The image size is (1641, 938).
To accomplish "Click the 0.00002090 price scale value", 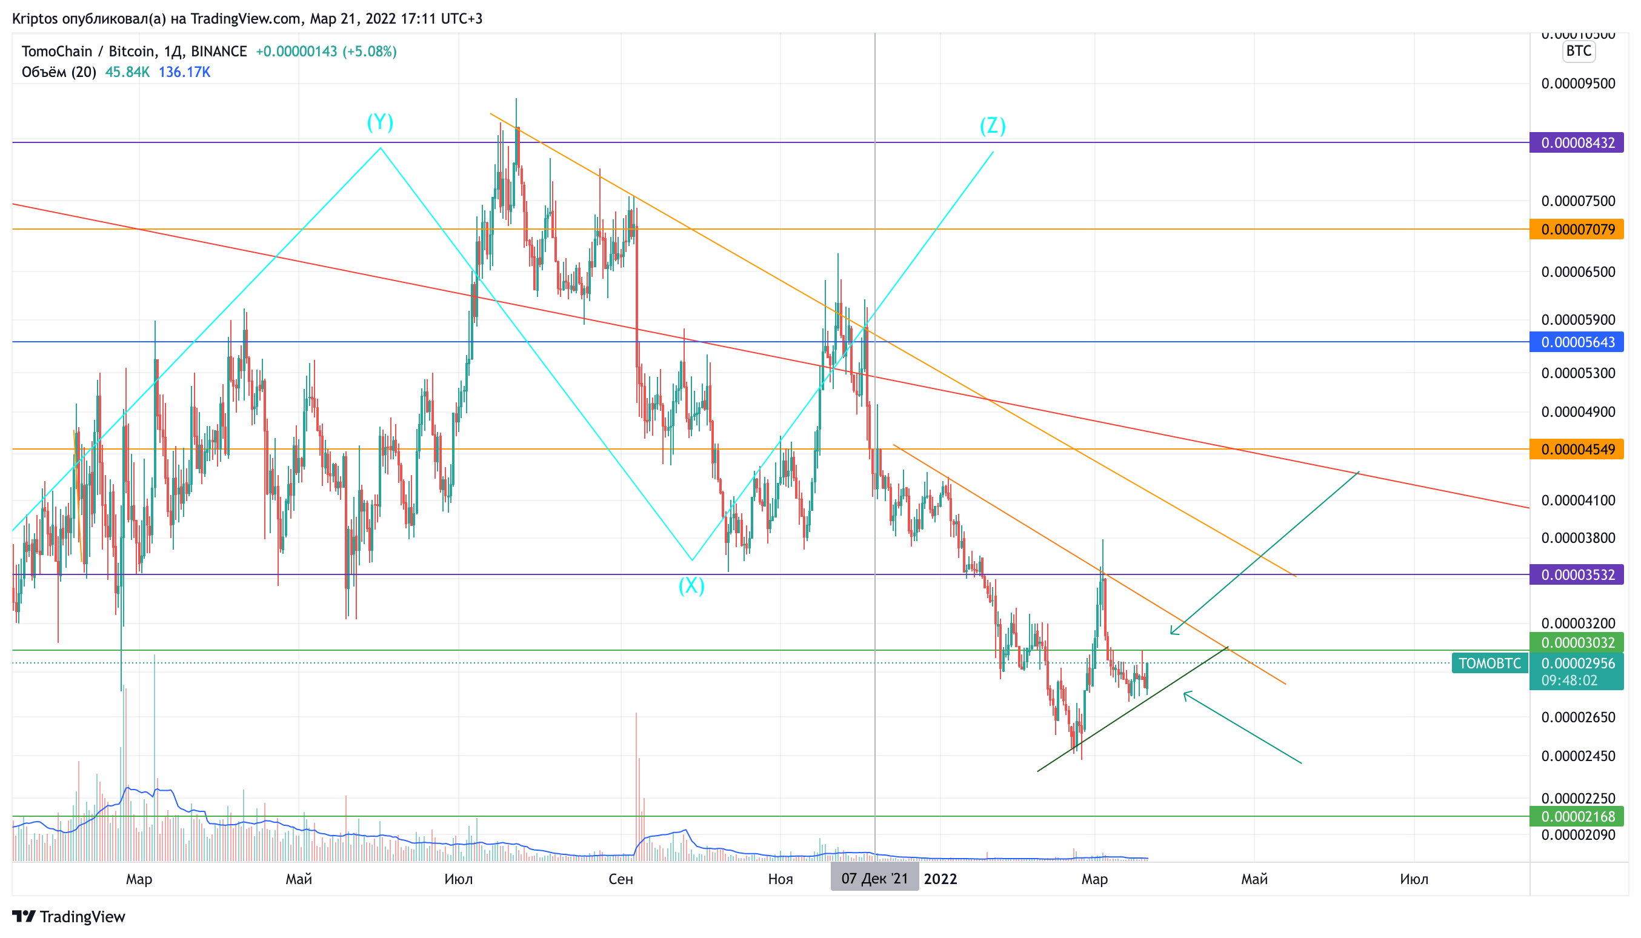I will click(x=1578, y=835).
